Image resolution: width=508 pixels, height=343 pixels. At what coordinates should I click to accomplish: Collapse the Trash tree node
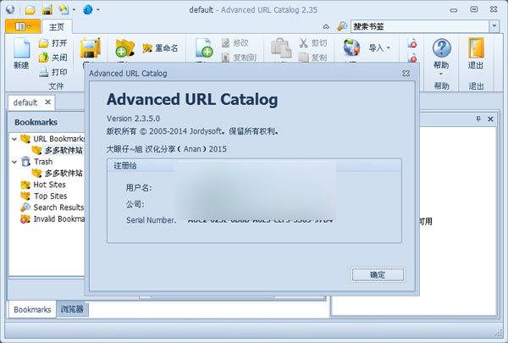[14, 162]
